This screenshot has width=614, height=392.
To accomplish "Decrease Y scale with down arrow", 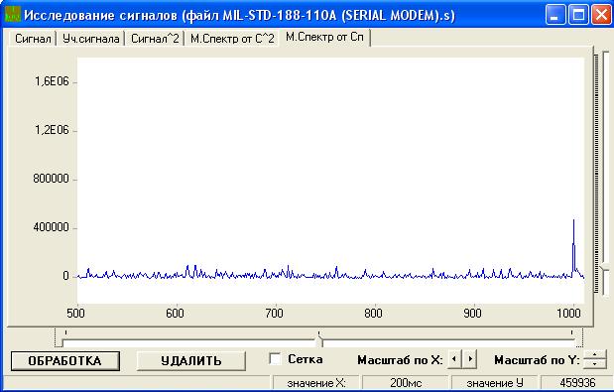I will [594, 364].
